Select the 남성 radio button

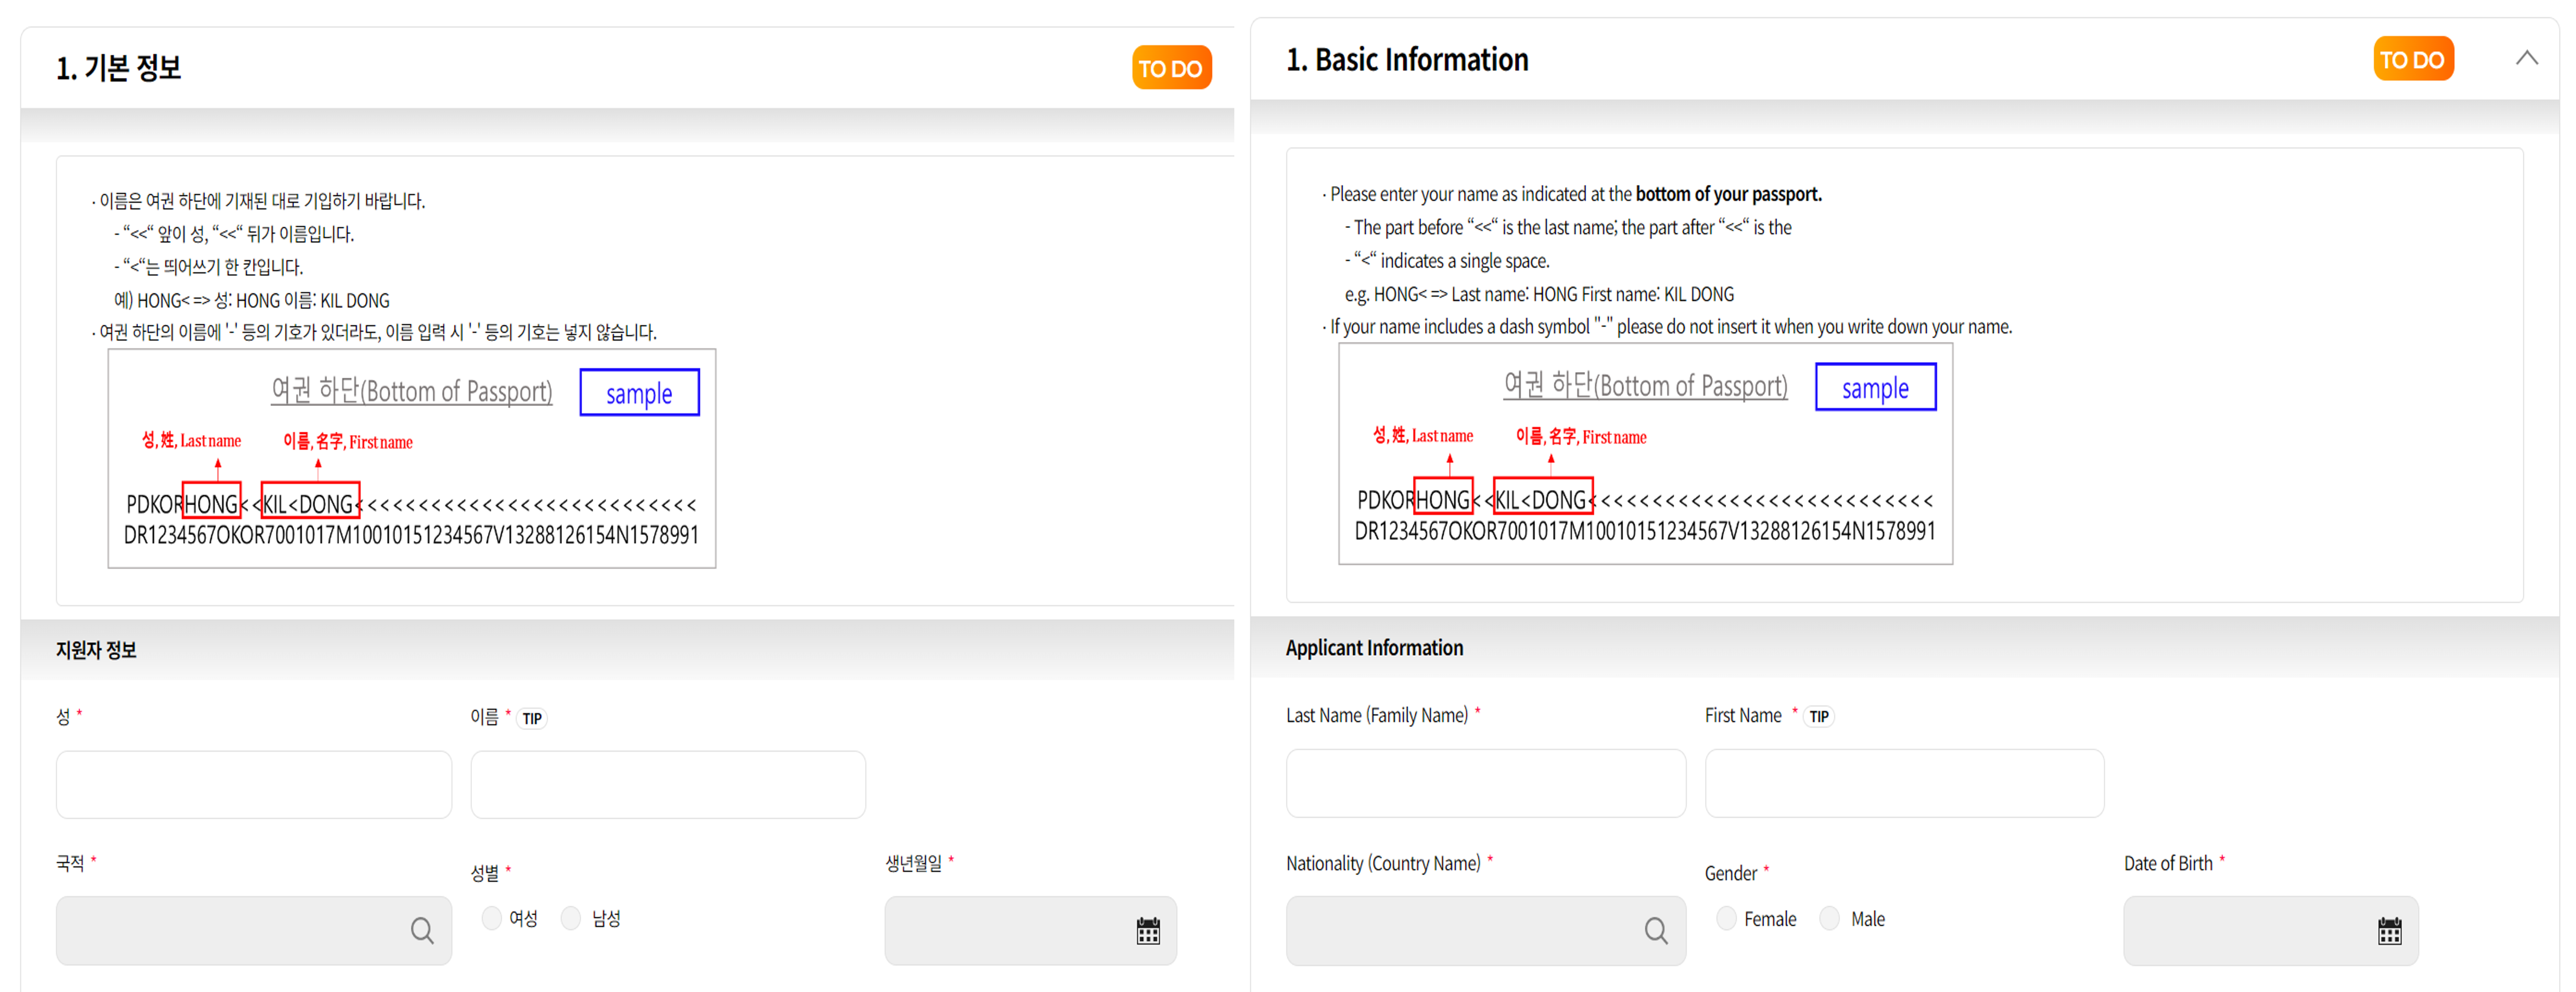coord(571,918)
